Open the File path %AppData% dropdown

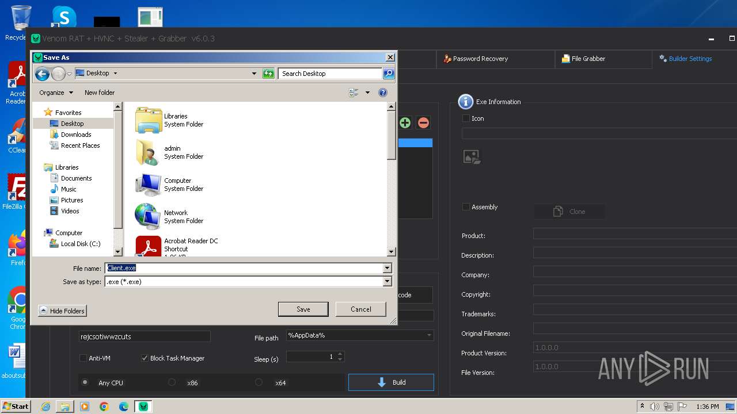click(429, 335)
